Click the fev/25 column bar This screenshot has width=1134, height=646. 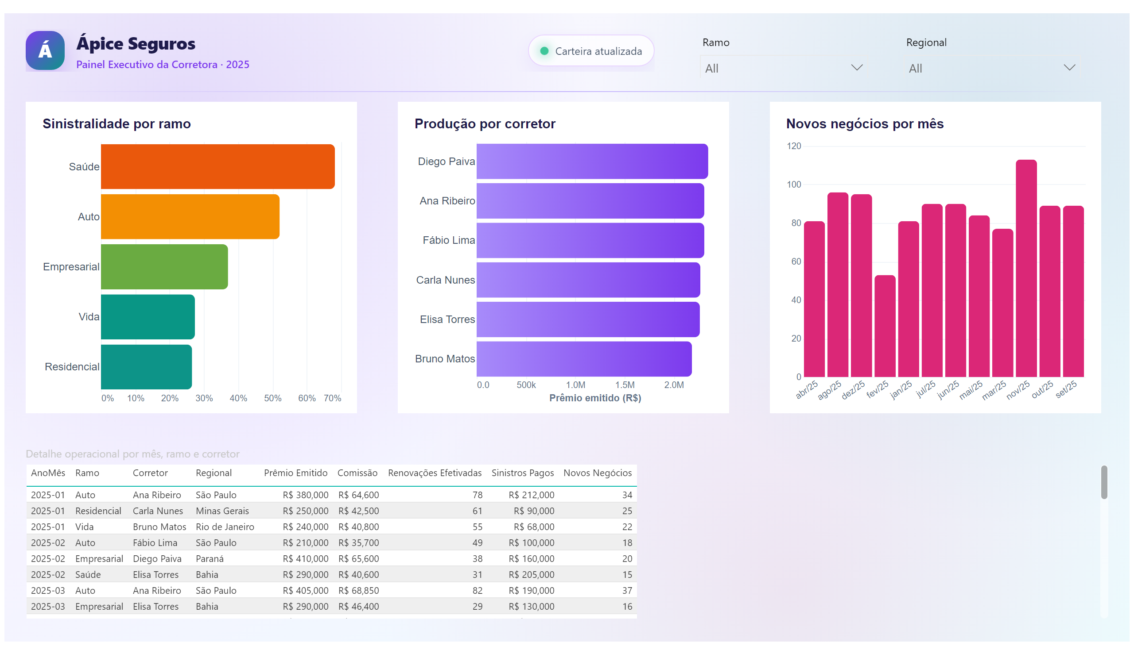884,326
